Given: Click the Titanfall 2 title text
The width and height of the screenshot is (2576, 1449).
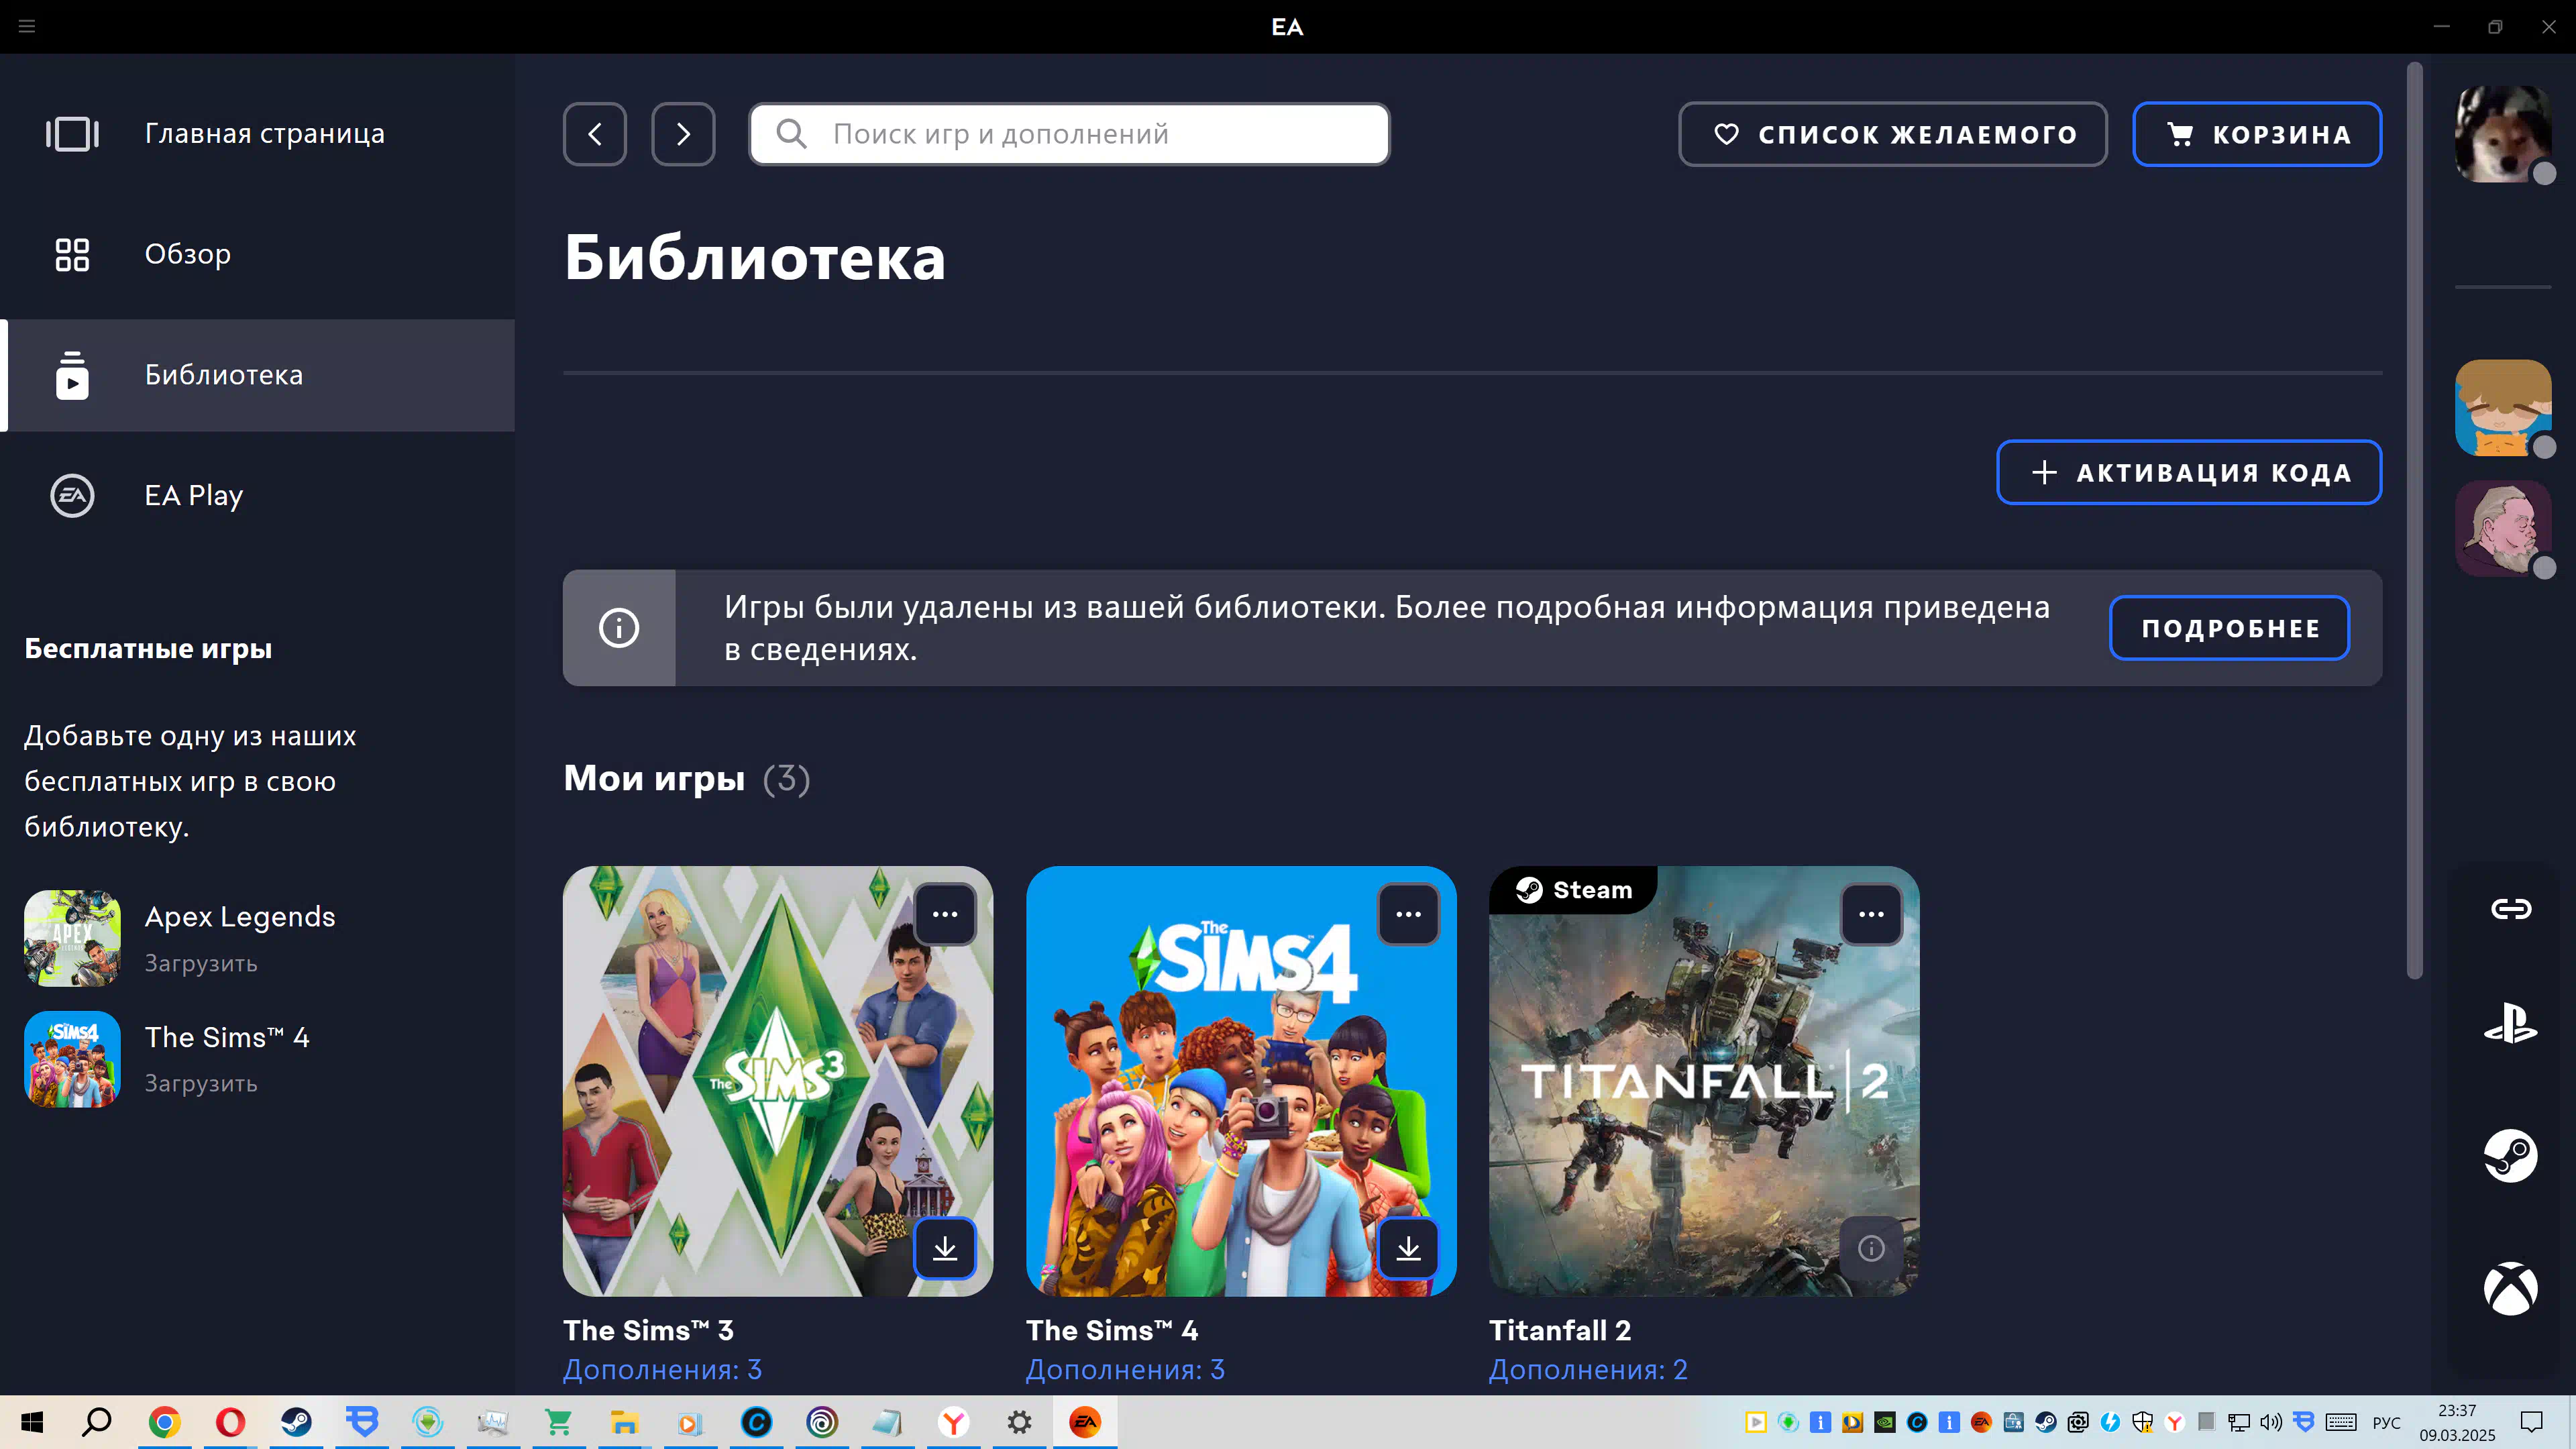Looking at the screenshot, I should coord(1559,1330).
